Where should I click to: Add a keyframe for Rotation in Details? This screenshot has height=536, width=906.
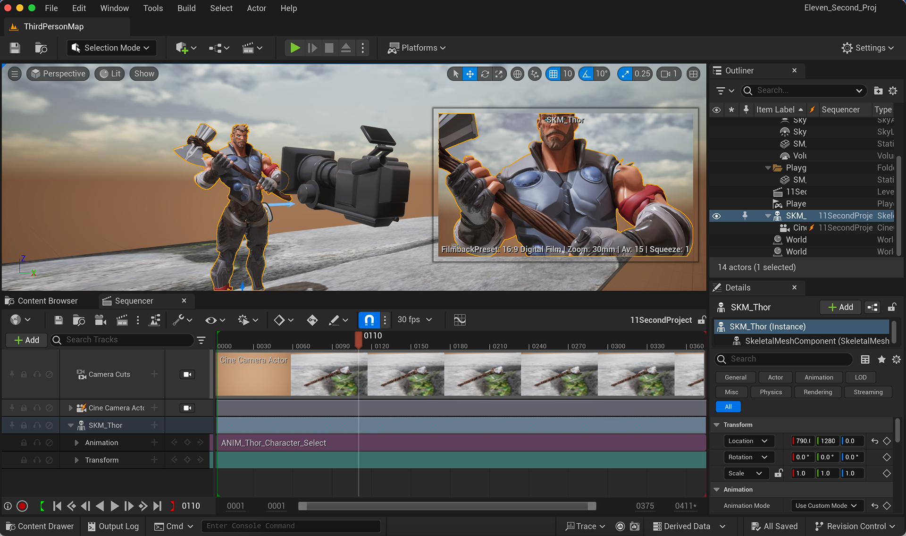tap(887, 457)
